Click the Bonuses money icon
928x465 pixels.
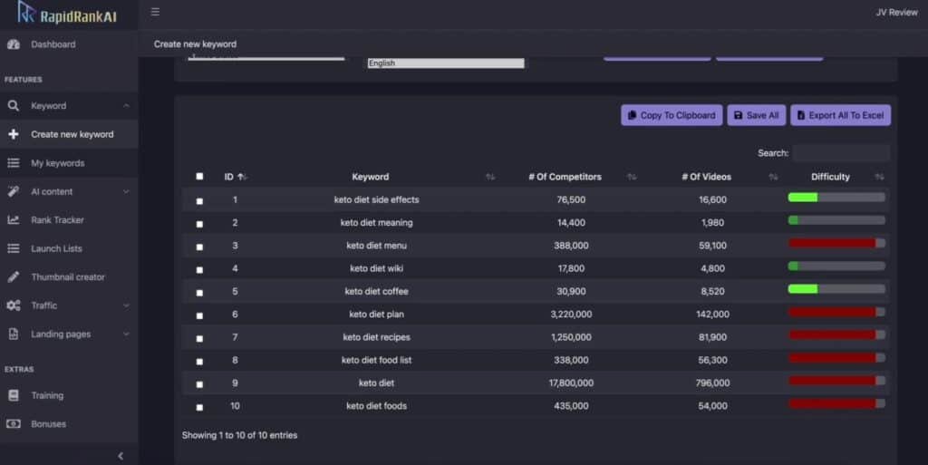pyautogui.click(x=14, y=424)
